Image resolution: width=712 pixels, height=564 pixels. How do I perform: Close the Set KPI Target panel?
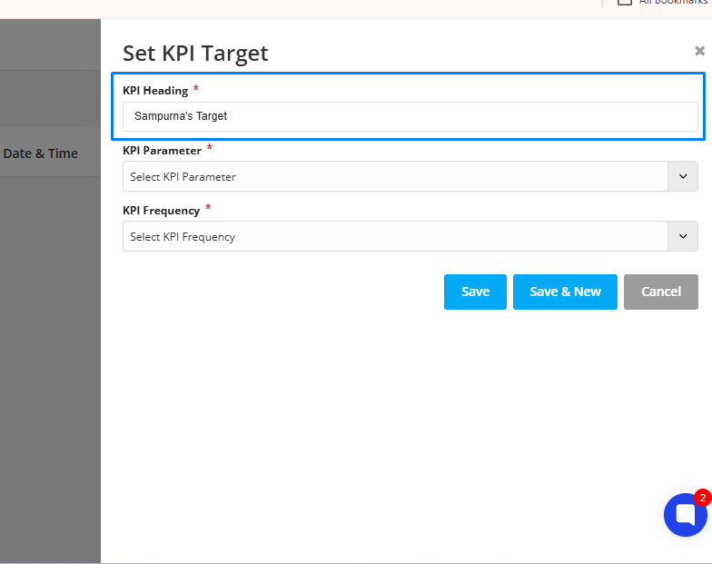click(x=699, y=51)
